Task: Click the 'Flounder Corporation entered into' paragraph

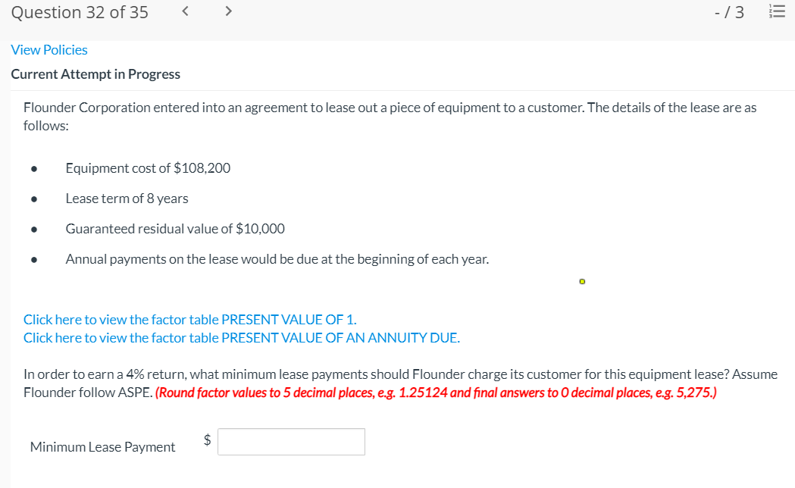Action: [390, 116]
